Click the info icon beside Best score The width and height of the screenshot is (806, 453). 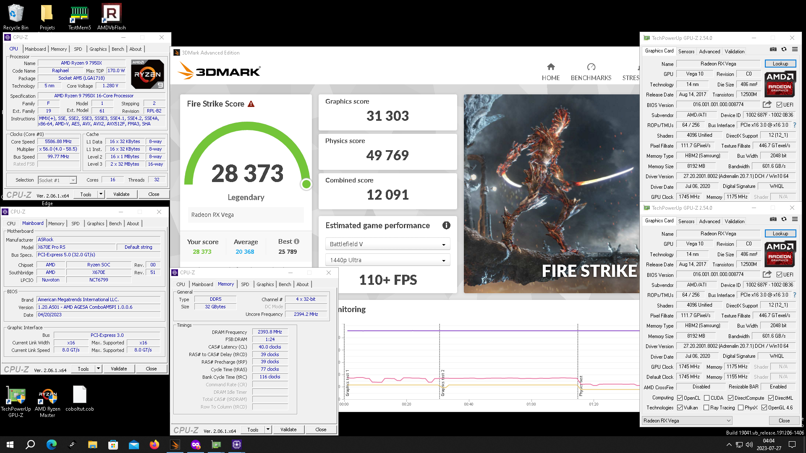coord(296,242)
